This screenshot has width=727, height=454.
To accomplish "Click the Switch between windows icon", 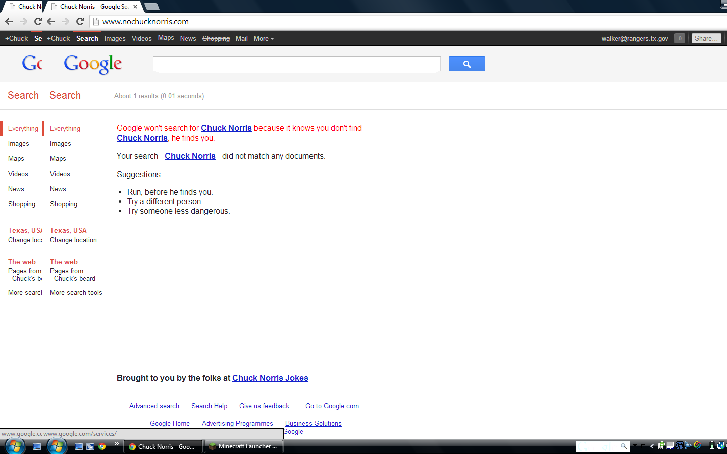I will [90, 446].
